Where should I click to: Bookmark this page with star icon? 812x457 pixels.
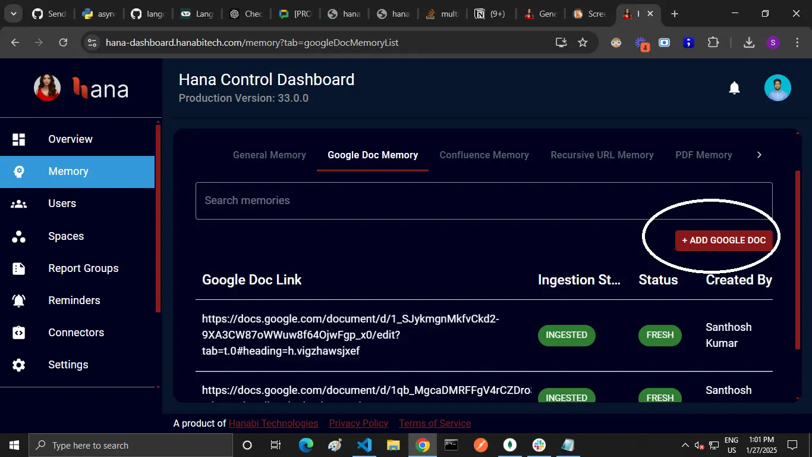pyautogui.click(x=583, y=42)
